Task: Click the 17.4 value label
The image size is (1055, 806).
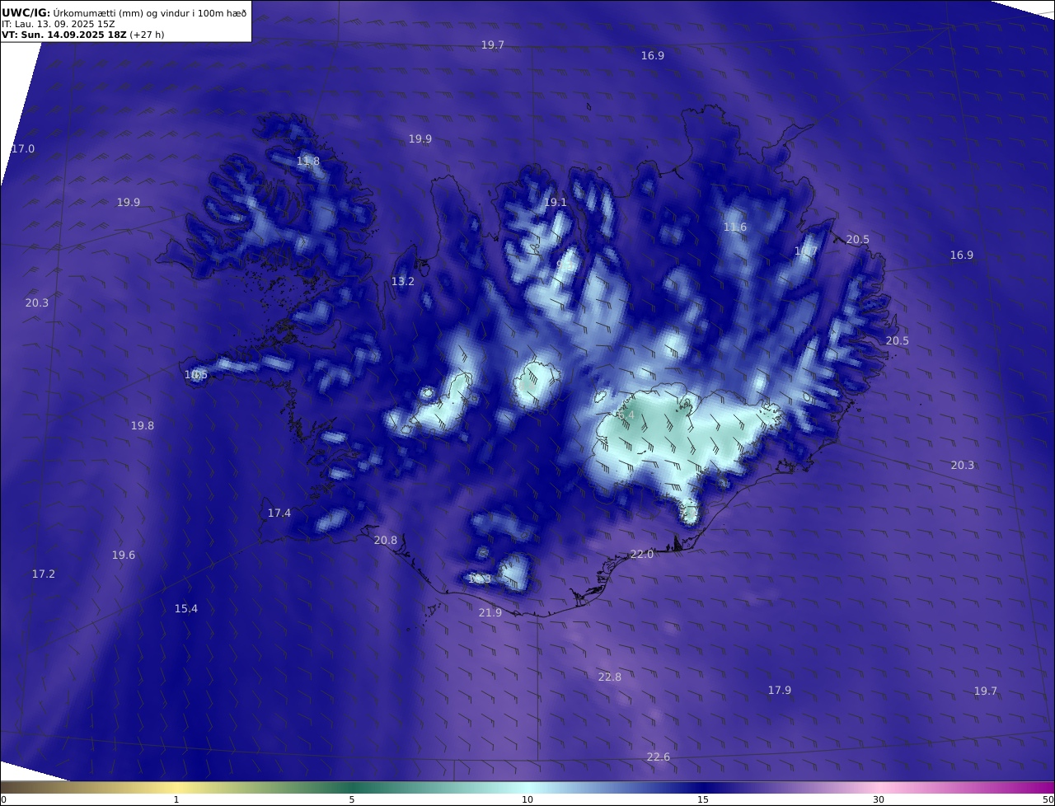Action: [279, 513]
